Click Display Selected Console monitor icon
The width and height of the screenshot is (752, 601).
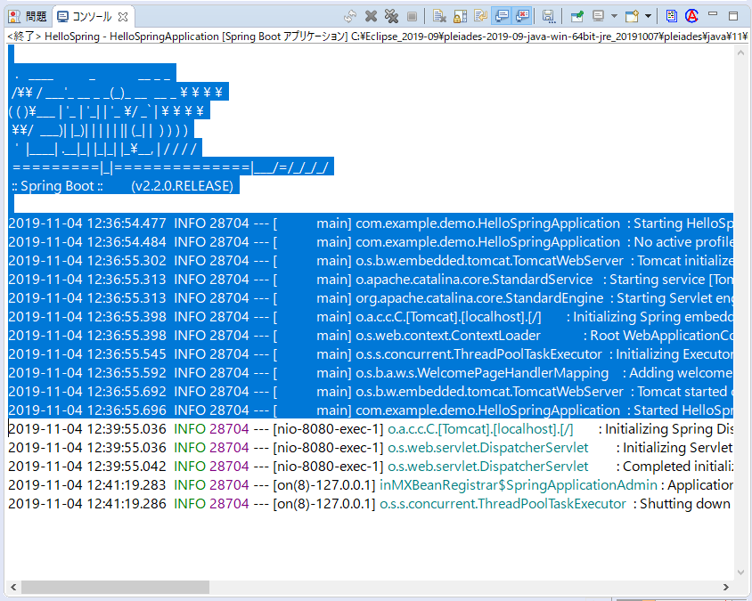pyautogui.click(x=598, y=16)
